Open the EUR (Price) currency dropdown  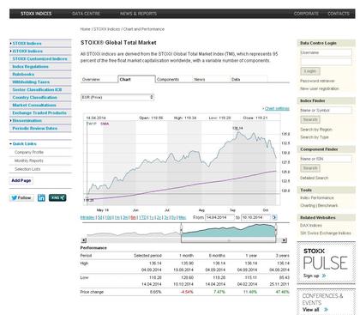pyautogui.click(x=117, y=97)
